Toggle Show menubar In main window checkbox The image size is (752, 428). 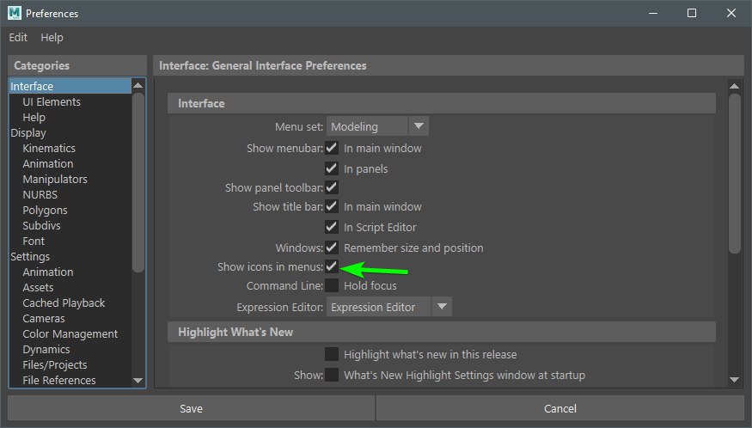pos(332,148)
